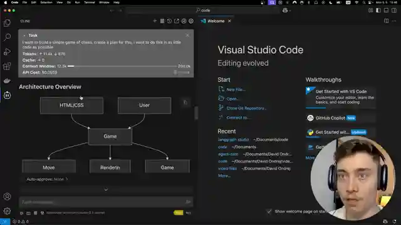The height and width of the screenshot is (225, 401).
Task: Open Cline account icon in panel header
Action: [184, 21]
